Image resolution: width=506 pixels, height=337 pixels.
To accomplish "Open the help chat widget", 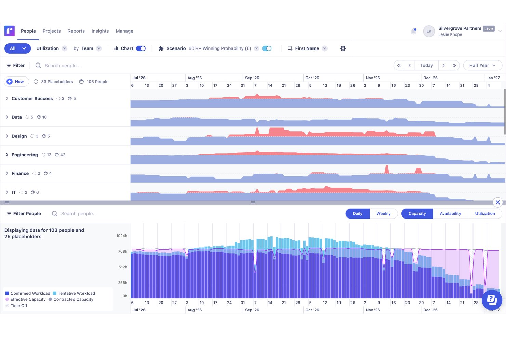I will tap(492, 300).
